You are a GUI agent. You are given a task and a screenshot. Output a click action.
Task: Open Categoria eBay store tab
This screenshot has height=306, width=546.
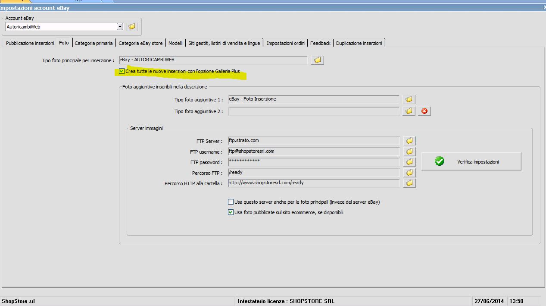[140, 43]
